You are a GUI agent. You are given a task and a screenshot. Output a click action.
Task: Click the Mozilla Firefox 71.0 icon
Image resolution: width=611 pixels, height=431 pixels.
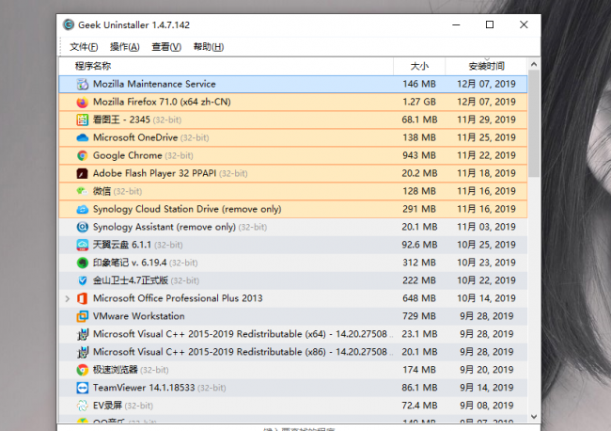tap(82, 102)
